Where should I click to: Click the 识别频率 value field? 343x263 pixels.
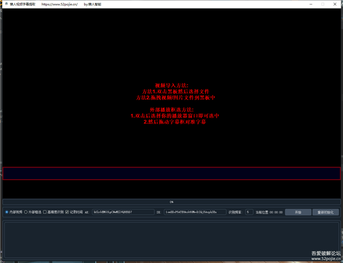click(x=249, y=212)
